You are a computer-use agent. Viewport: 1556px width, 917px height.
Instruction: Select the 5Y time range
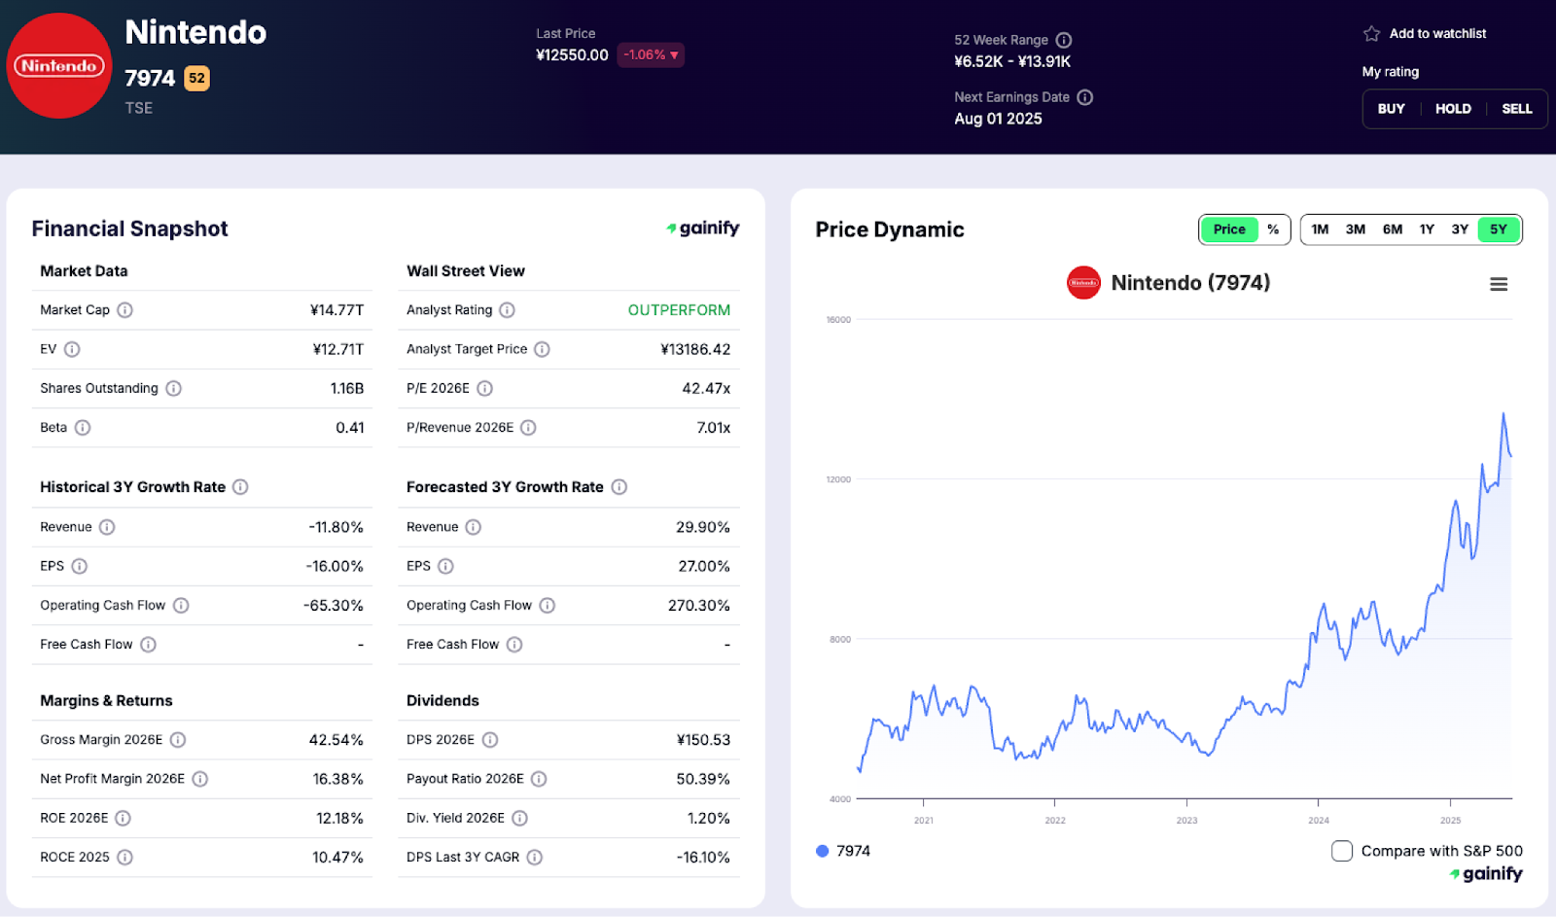tap(1499, 229)
